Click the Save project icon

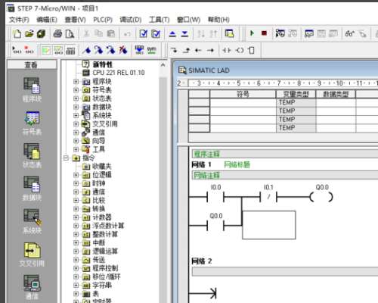[41, 33]
